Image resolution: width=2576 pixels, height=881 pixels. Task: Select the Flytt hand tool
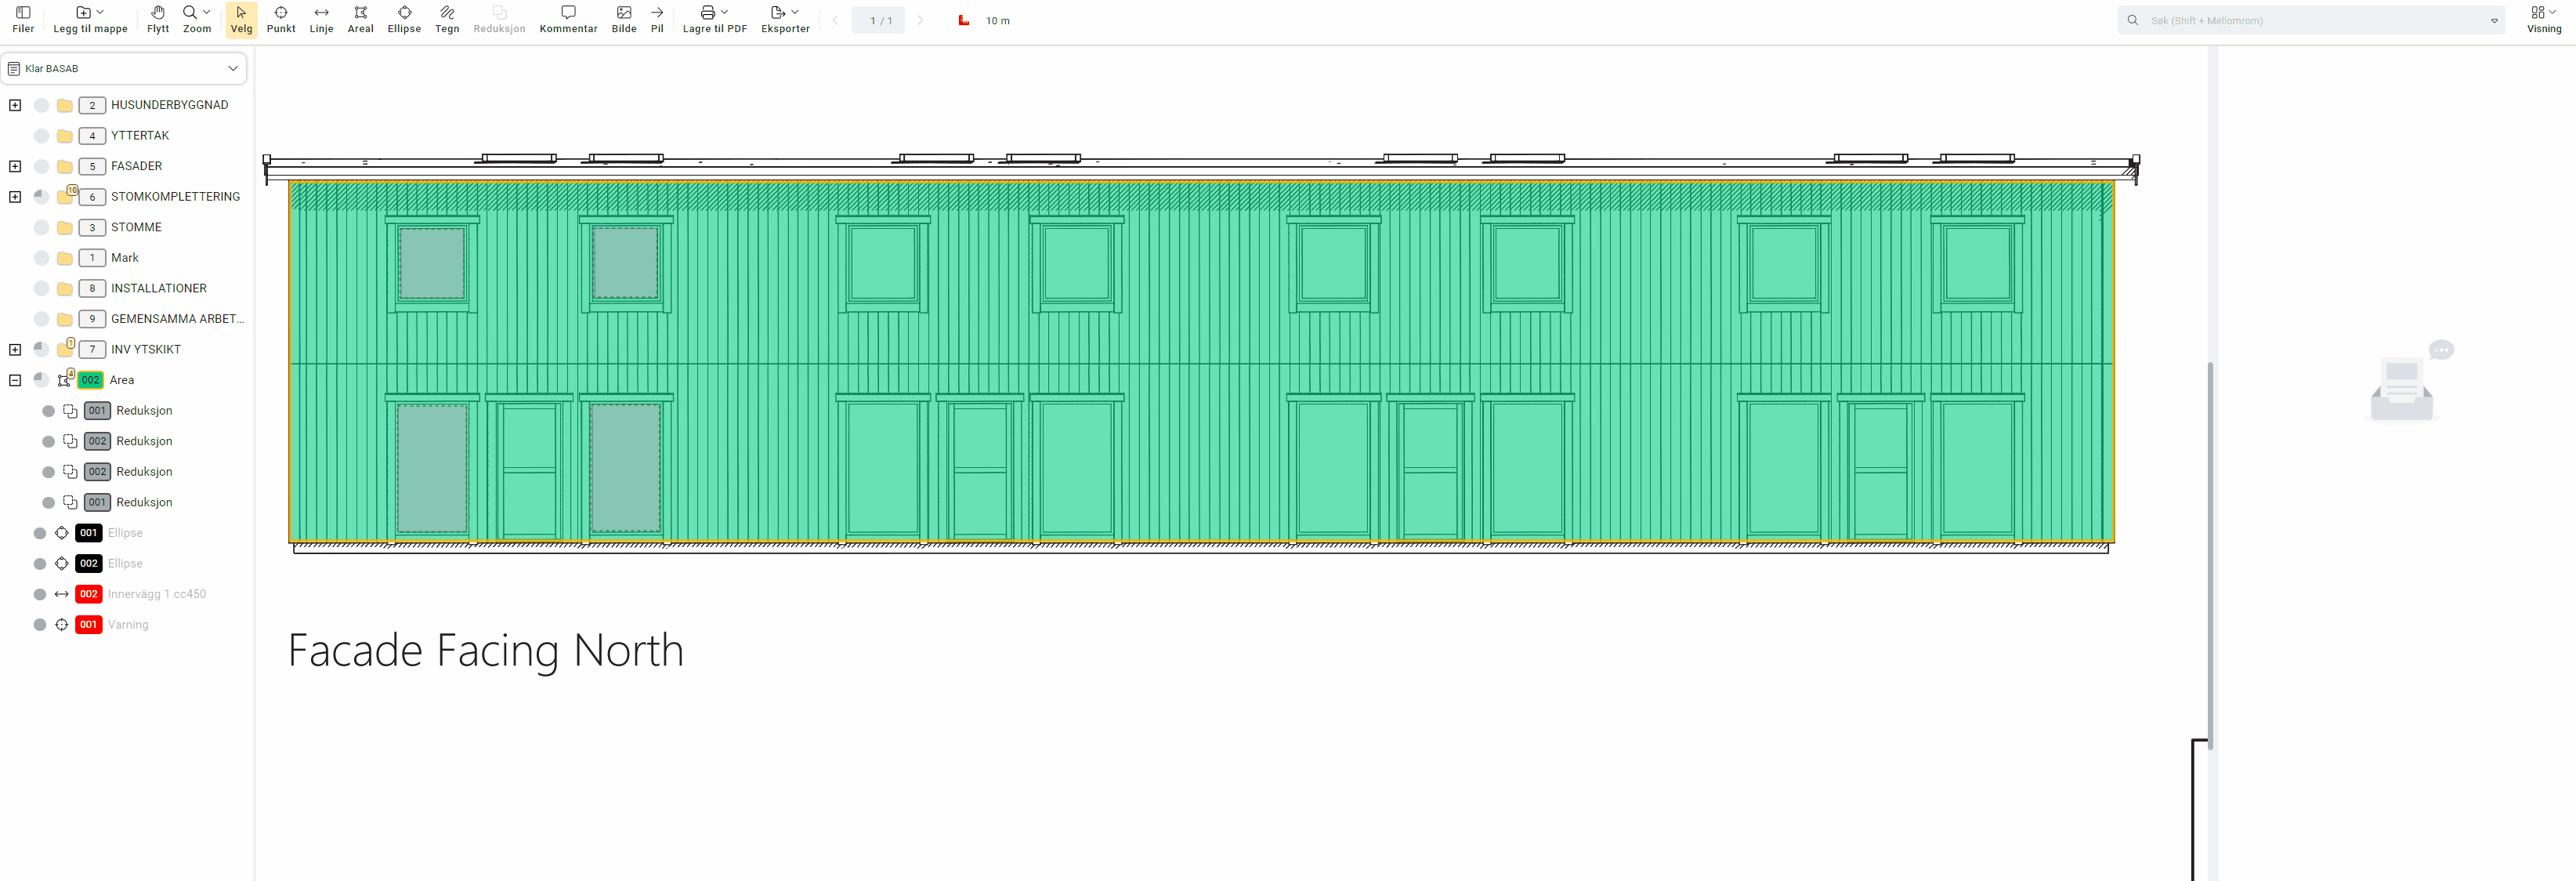pyautogui.click(x=158, y=19)
